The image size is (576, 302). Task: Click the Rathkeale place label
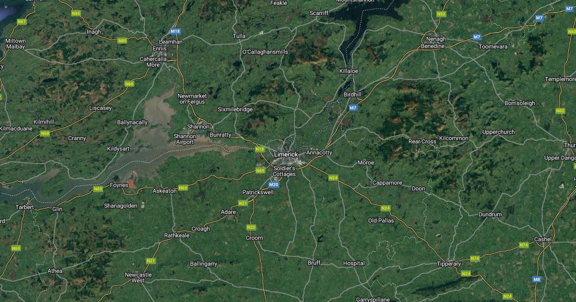pos(177,235)
